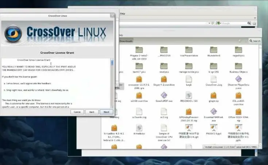Open the Business Objects folder

pyautogui.click(x=238, y=68)
